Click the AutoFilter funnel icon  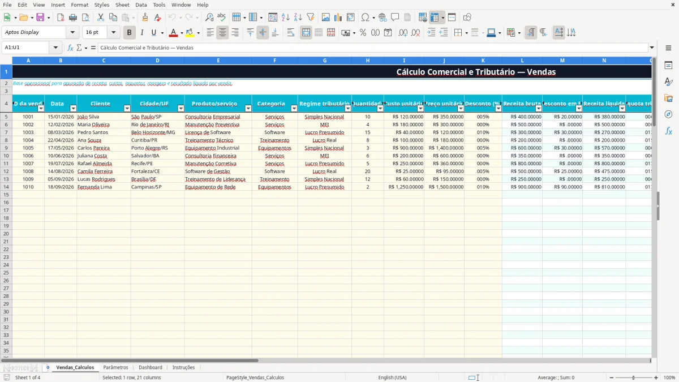(310, 18)
